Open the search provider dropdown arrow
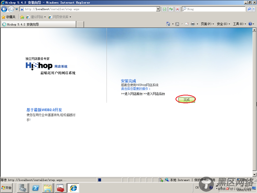The height and width of the screenshot is (193, 257). click(254, 9)
